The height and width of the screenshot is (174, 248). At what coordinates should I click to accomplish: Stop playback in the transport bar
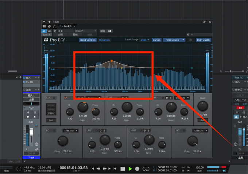123,169
